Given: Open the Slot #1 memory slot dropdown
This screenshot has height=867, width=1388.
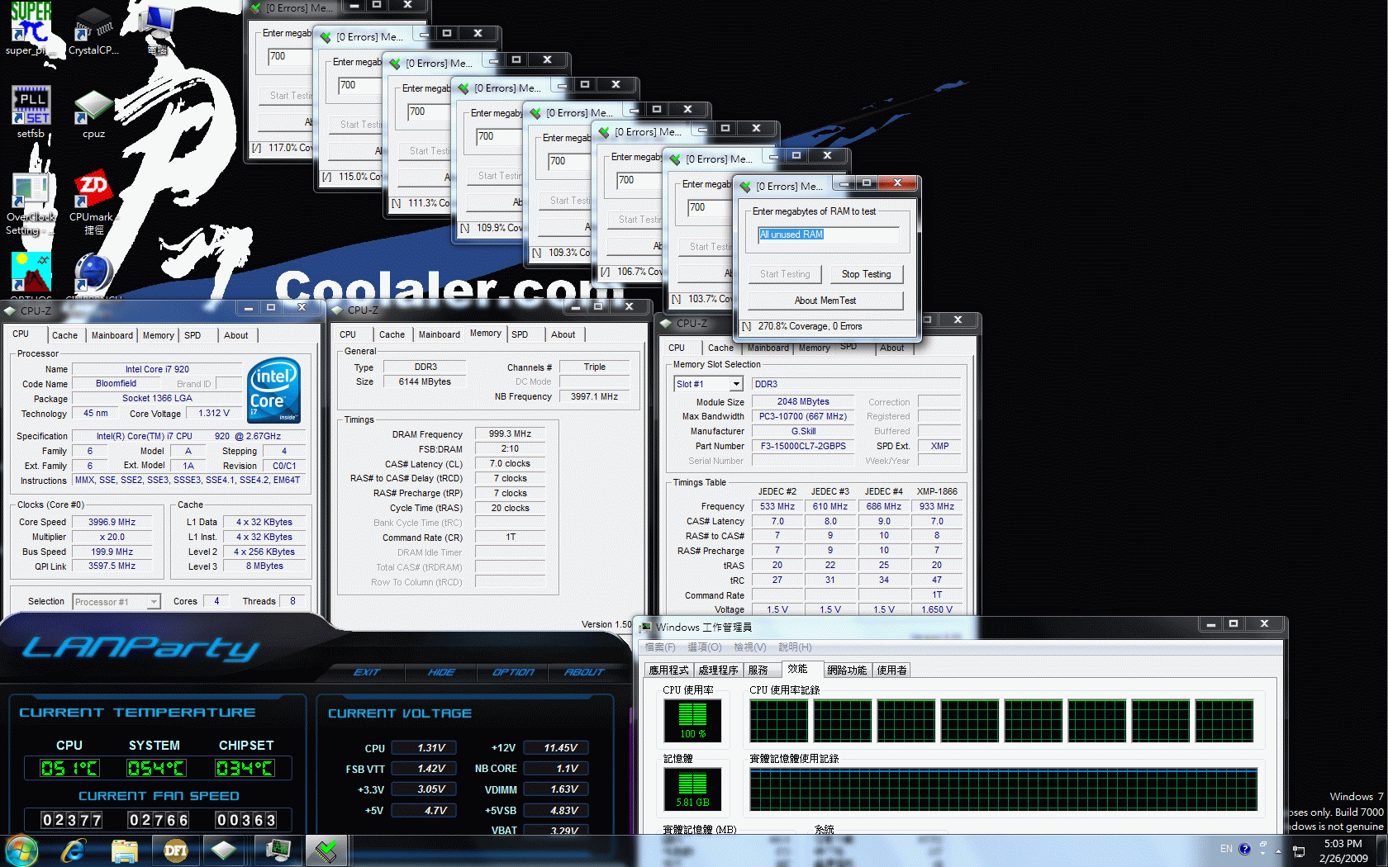Looking at the screenshot, I should coord(709,384).
